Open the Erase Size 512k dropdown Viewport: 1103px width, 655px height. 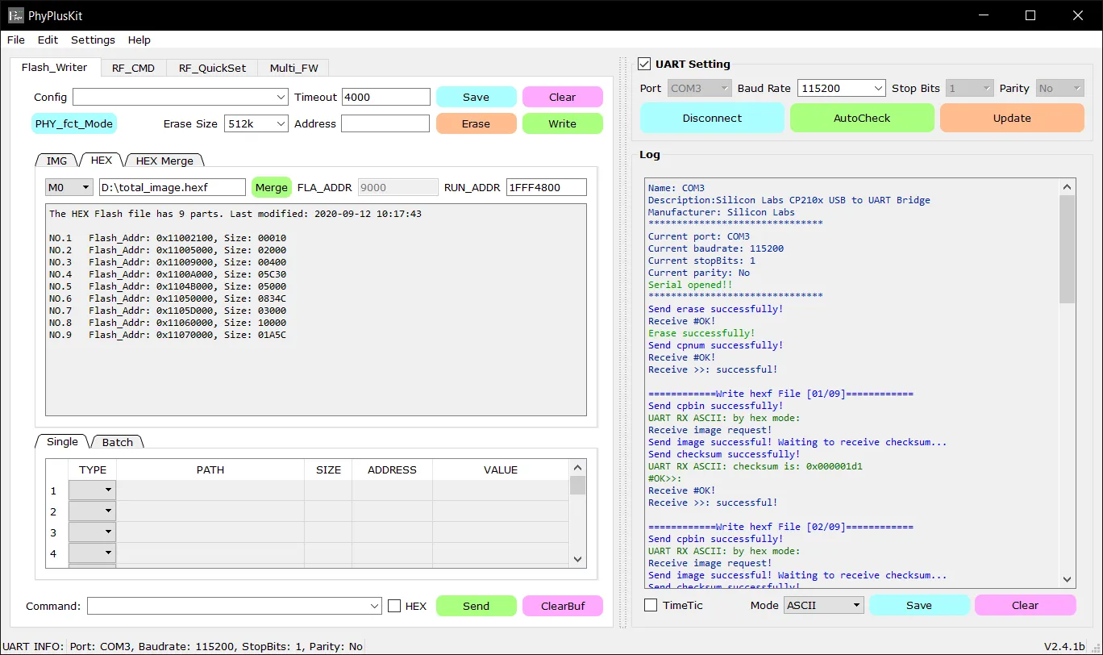(256, 123)
